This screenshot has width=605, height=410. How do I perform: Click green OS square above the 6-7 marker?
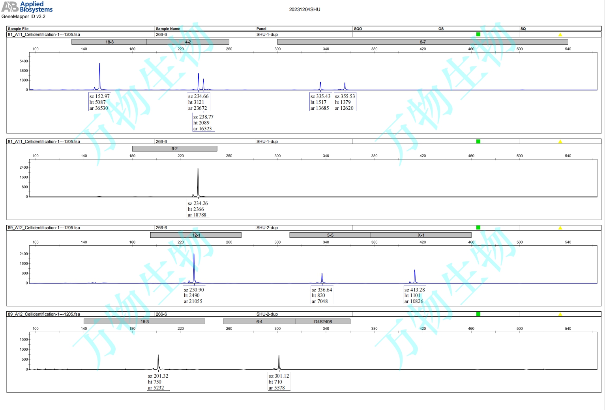pos(478,35)
